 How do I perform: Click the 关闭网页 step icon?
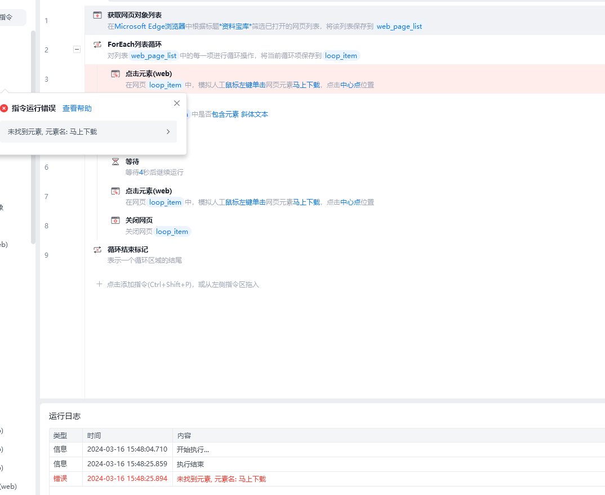(x=115, y=220)
